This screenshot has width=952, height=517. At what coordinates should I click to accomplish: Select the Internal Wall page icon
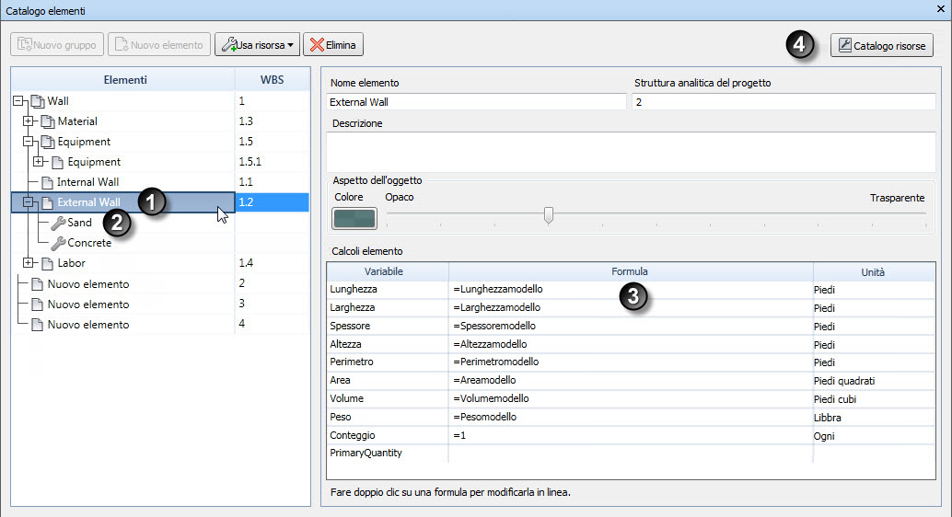[x=47, y=183]
